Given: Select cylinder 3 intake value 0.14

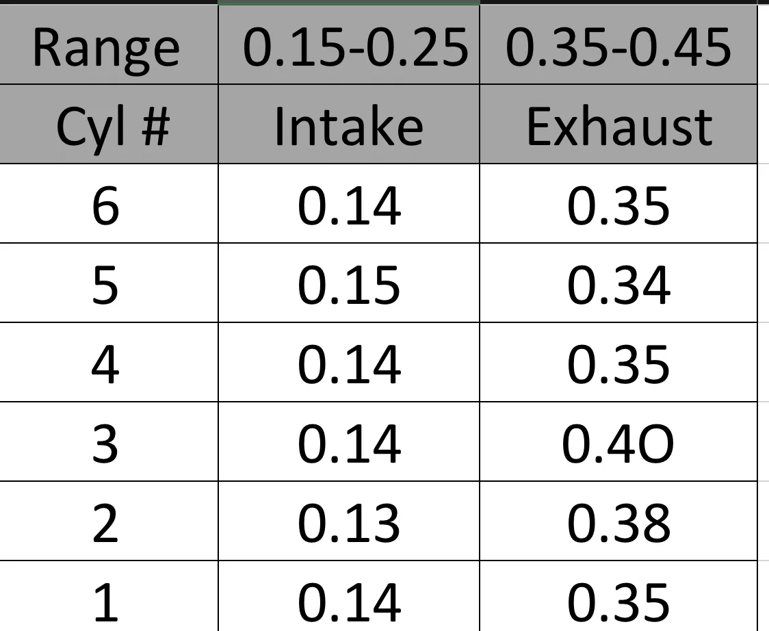Looking at the screenshot, I should pyautogui.click(x=349, y=441).
